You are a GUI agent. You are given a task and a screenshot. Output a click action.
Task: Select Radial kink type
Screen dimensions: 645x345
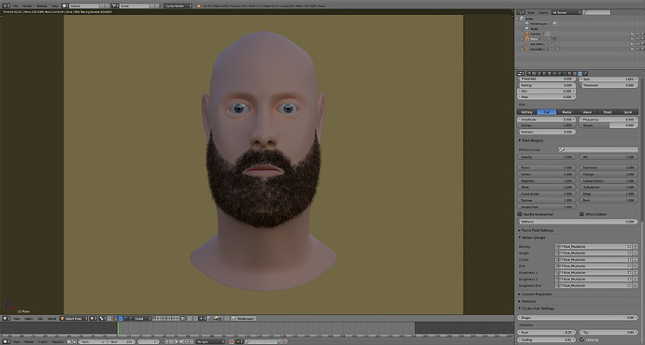tap(566, 112)
